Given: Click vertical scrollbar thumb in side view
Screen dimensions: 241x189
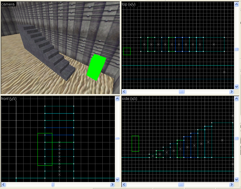Looking at the screenshot, I should click(236, 138).
